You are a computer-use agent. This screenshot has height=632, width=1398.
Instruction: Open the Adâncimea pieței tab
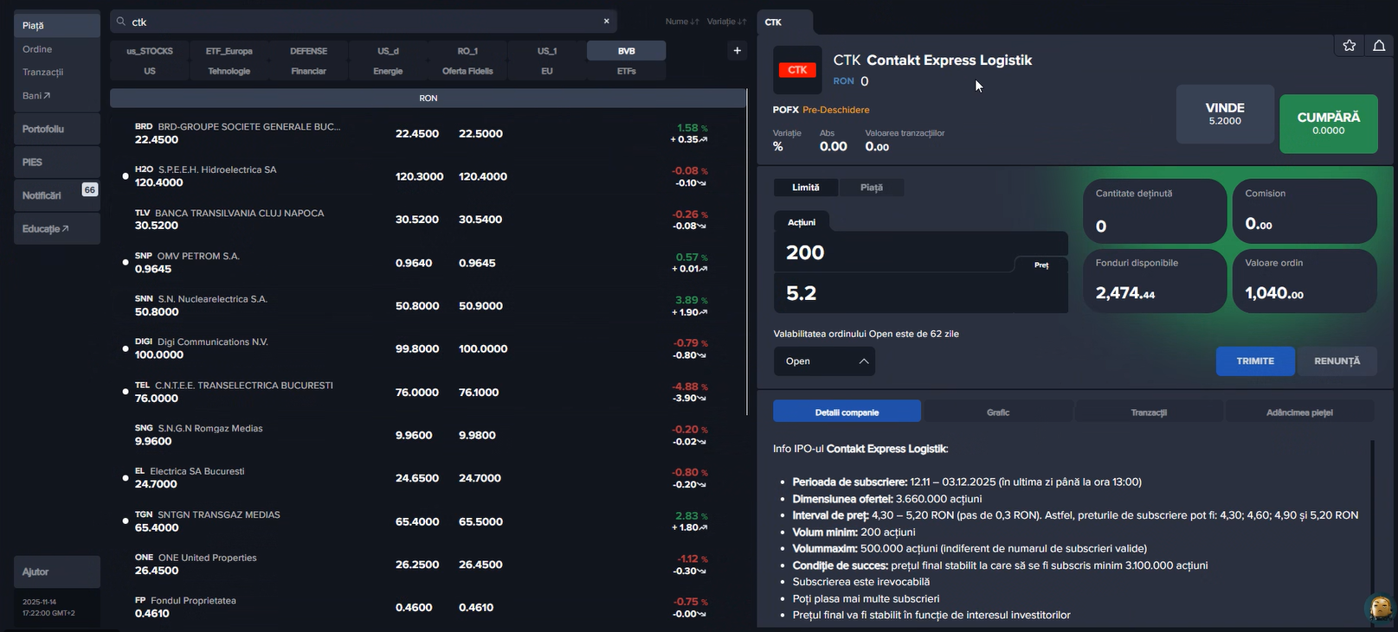click(1298, 412)
